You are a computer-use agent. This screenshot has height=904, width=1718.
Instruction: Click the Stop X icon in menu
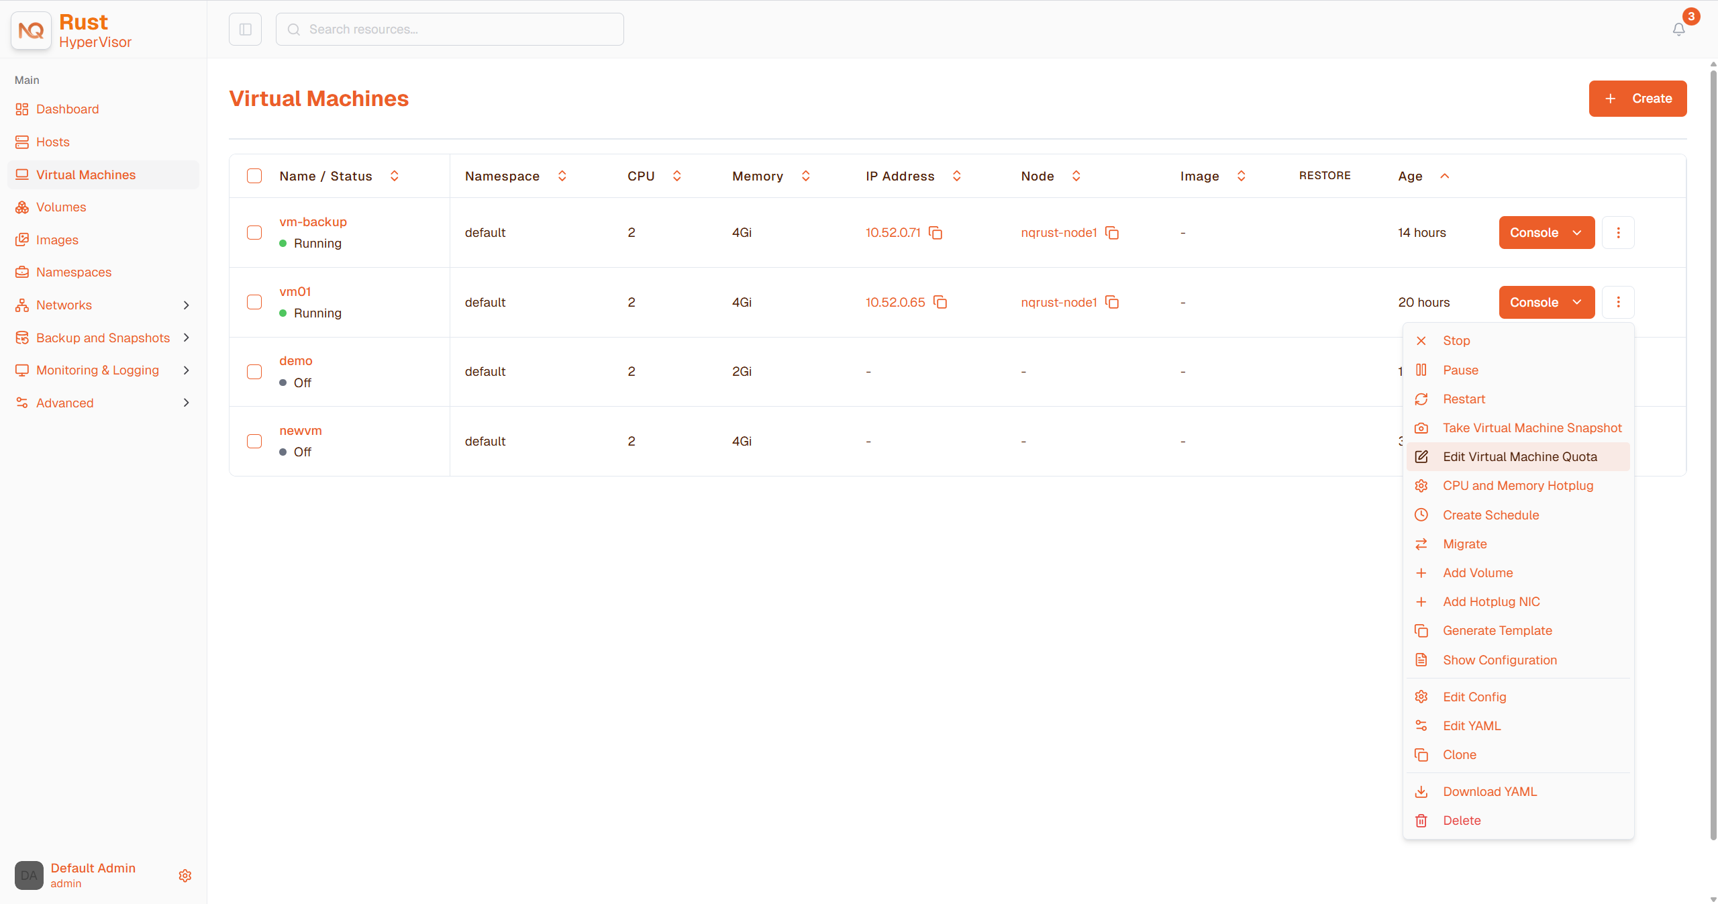pyautogui.click(x=1421, y=341)
